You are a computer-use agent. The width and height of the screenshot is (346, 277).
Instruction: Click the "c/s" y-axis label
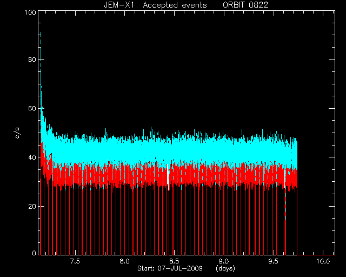17,133
